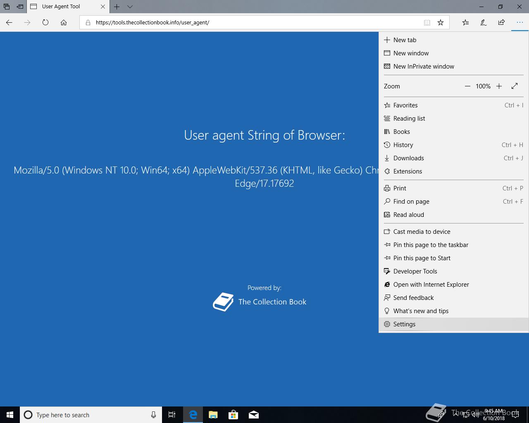This screenshot has height=423, width=529.
Task: Choose Pin this page to the taskbar
Action: click(454, 245)
